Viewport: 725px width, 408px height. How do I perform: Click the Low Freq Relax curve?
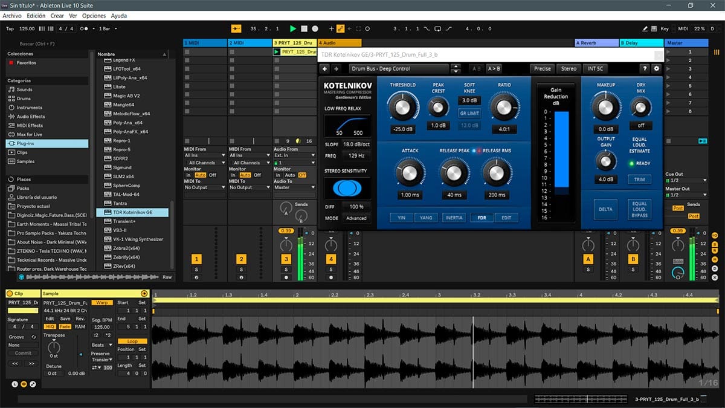tap(347, 126)
